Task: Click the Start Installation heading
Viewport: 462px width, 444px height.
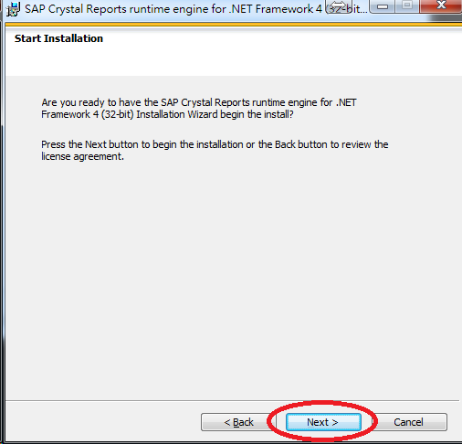Action: pyautogui.click(x=58, y=38)
